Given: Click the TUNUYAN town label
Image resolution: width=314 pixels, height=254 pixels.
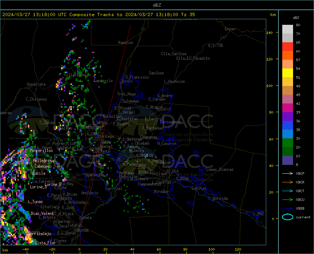Looking at the screenshot, I should [81, 231].
